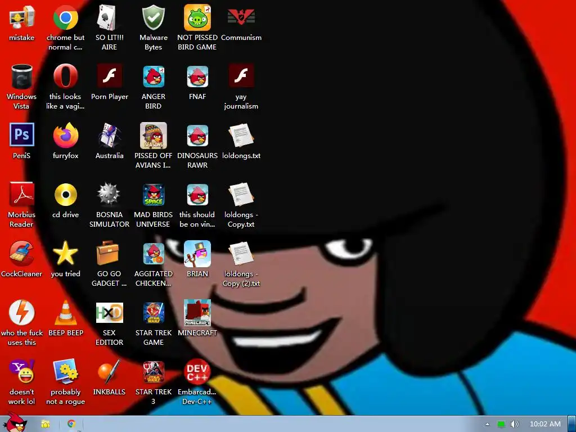Launch the Yahoo 'doesn't work lol' icon

tap(22, 372)
